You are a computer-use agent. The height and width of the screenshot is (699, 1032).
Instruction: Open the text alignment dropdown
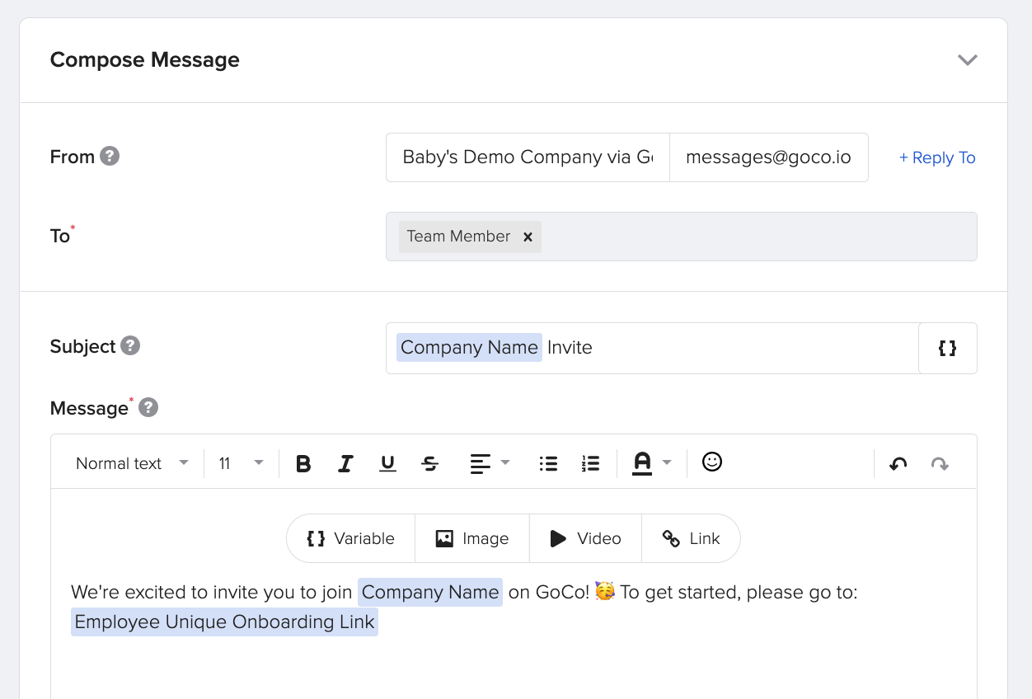489,462
